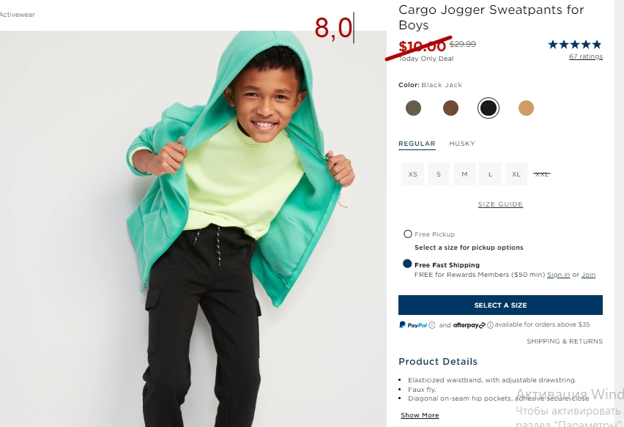Click the Afterpay logo
The image size is (624, 427).
click(x=469, y=325)
